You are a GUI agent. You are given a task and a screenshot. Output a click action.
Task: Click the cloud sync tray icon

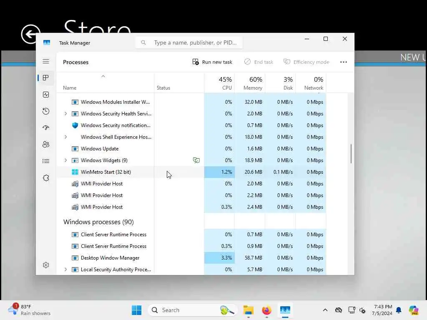pos(339,310)
